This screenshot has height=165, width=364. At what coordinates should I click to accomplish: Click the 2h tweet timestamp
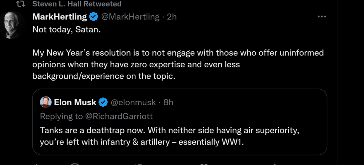click(172, 17)
